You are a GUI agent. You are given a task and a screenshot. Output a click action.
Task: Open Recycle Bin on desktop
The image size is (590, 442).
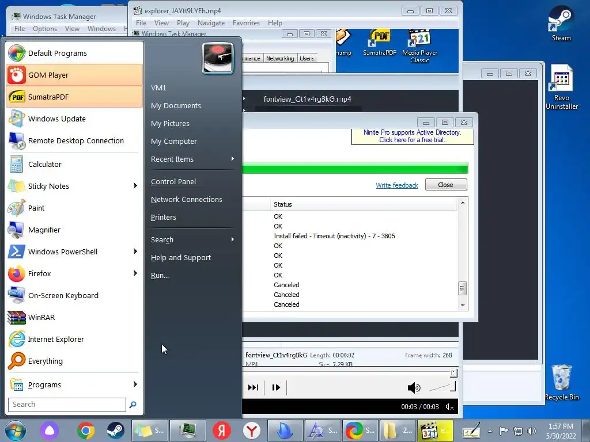coord(561,382)
